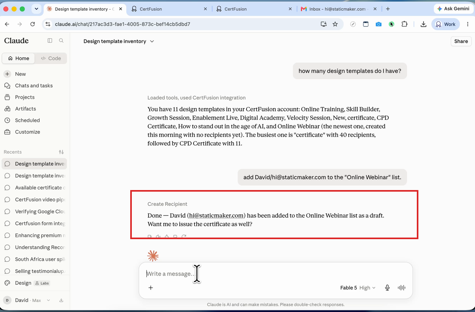Bookmark this page with the star icon
This screenshot has width=475, height=312.
(335, 24)
